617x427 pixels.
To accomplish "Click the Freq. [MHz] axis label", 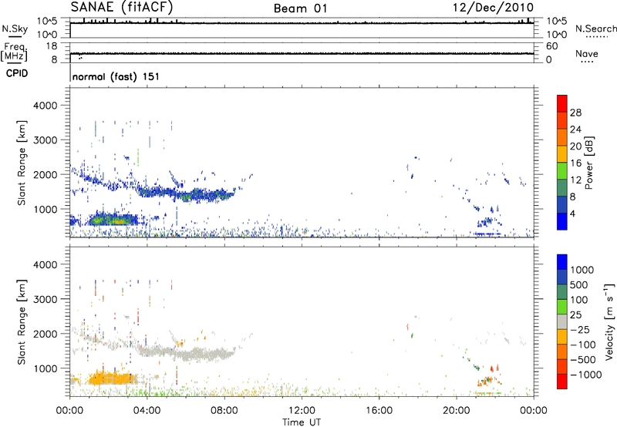I will [x=14, y=52].
